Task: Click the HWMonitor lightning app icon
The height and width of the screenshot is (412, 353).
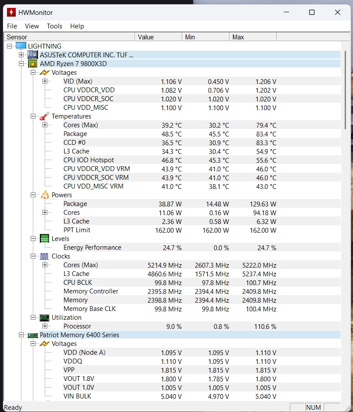Action: pyautogui.click(x=11, y=12)
